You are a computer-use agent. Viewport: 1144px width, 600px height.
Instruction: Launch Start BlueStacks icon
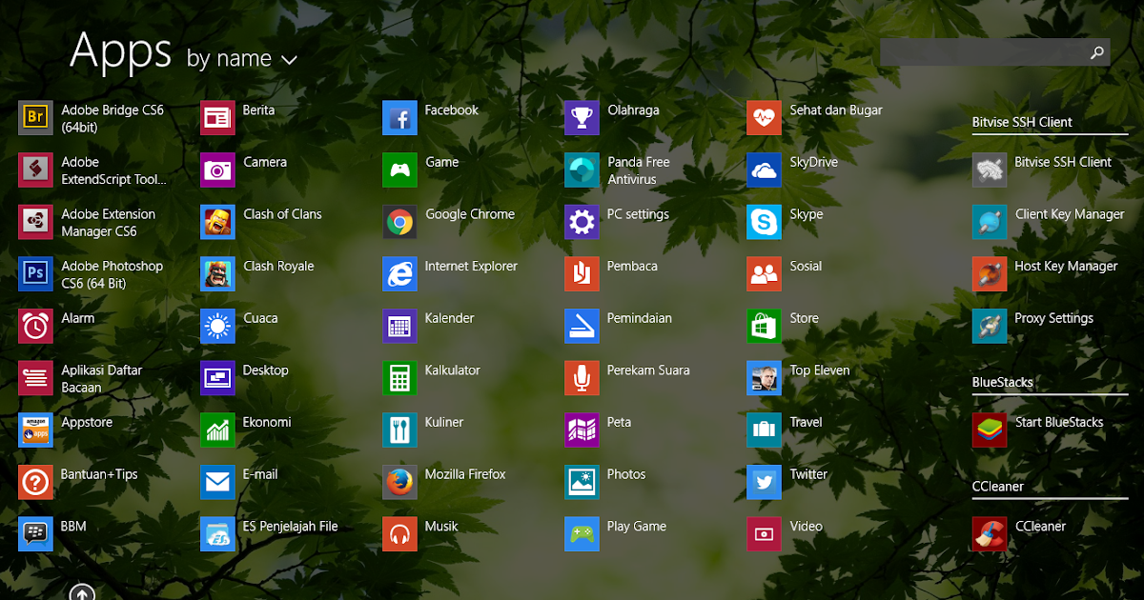pos(990,430)
